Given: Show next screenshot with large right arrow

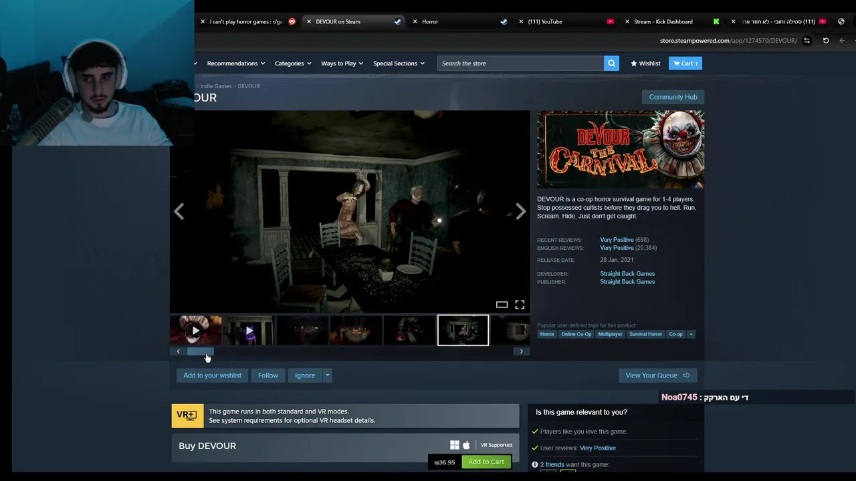Looking at the screenshot, I should point(520,212).
